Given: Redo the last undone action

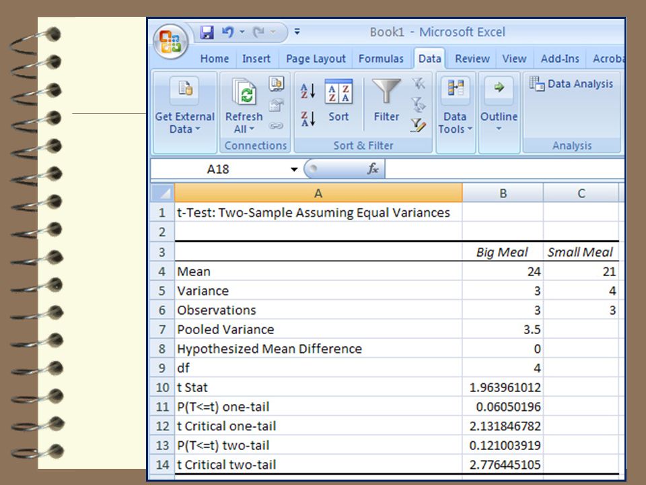Looking at the screenshot, I should tap(258, 32).
